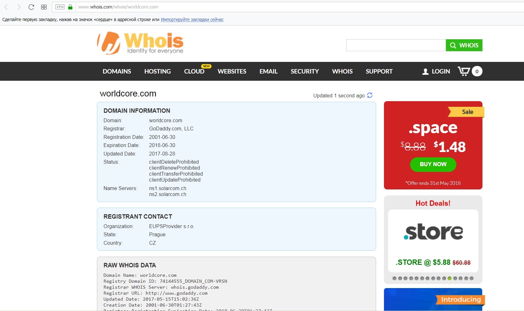
Task: Open the speed dial grid icon
Action: (x=44, y=7)
